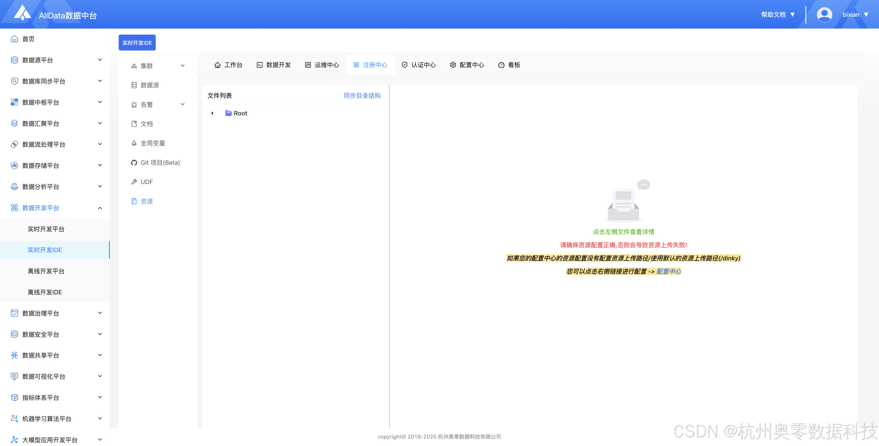Expand the 集群 submenu chevron
The image size is (879, 446).
point(183,66)
